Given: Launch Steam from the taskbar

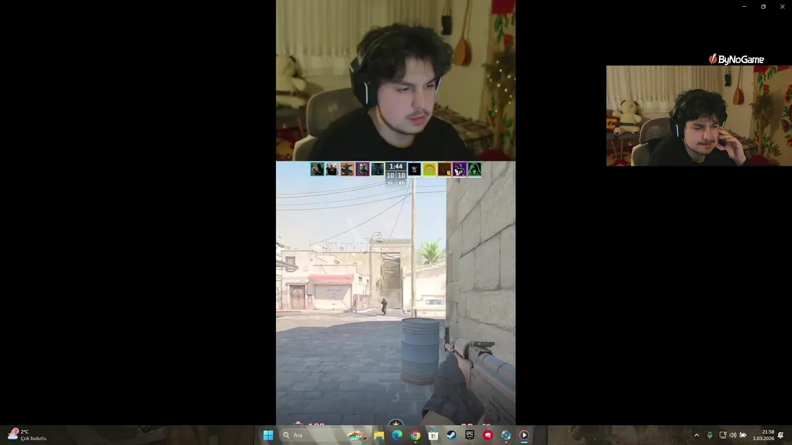Looking at the screenshot, I should pos(452,435).
